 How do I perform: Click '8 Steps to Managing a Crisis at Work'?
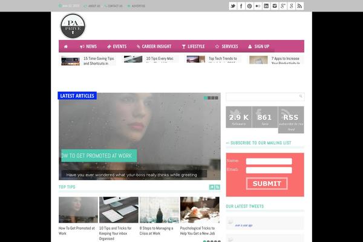pyautogui.click(x=156, y=231)
